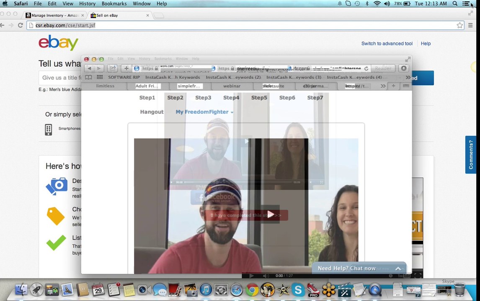This screenshot has width=480, height=301.
Task: Click the Wi-Fi status icon
Action: coord(377,4)
